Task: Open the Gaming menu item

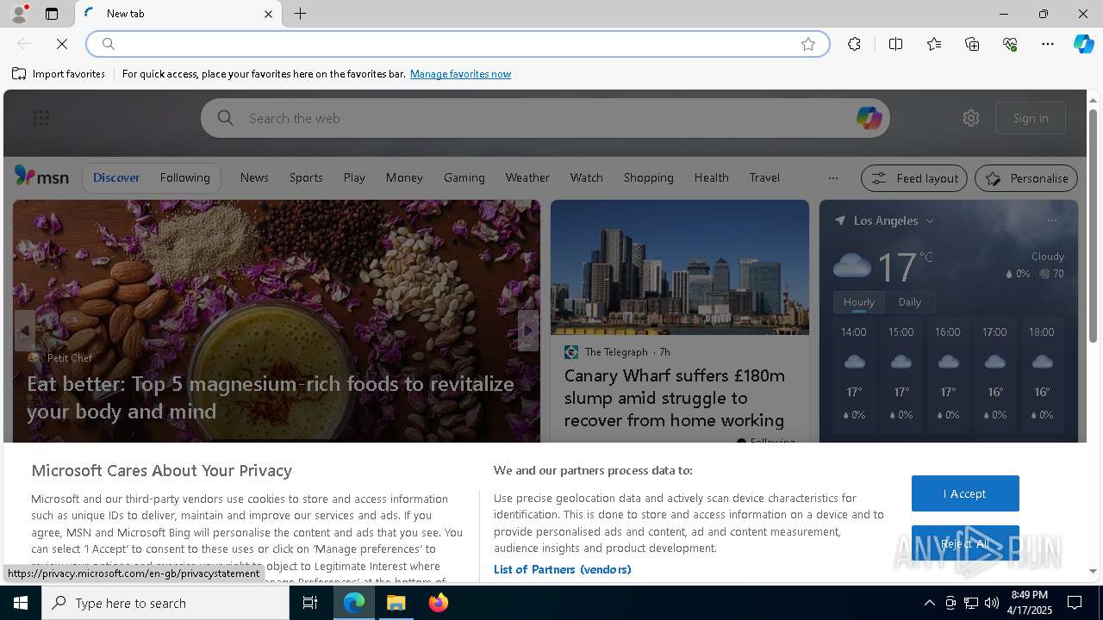Action: [x=464, y=177]
